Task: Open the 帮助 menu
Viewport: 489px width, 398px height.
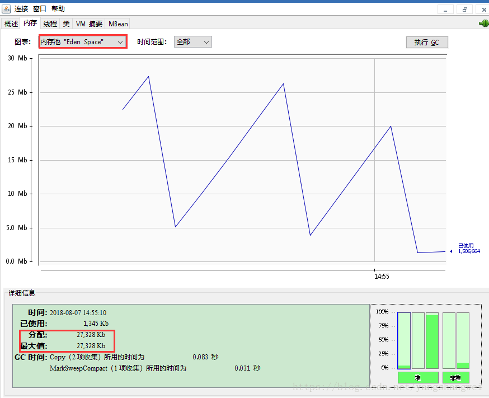Action: click(58, 9)
